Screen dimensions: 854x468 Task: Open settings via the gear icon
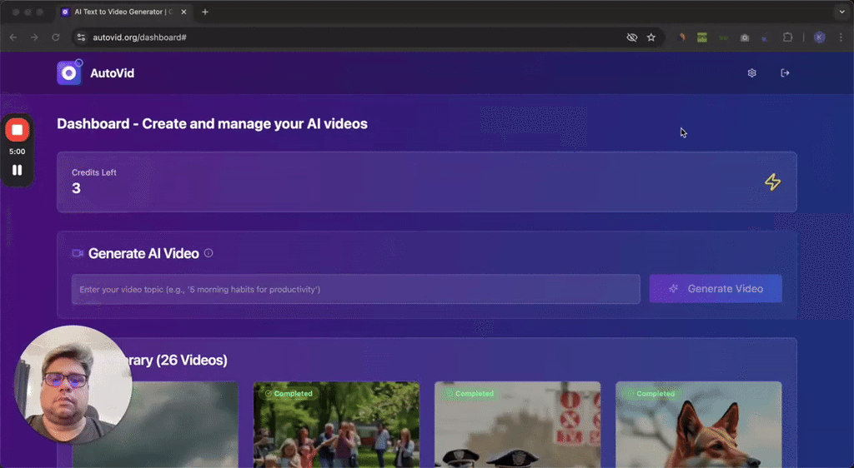(751, 72)
